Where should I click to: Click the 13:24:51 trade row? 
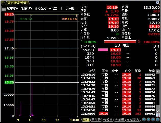click(118, 107)
